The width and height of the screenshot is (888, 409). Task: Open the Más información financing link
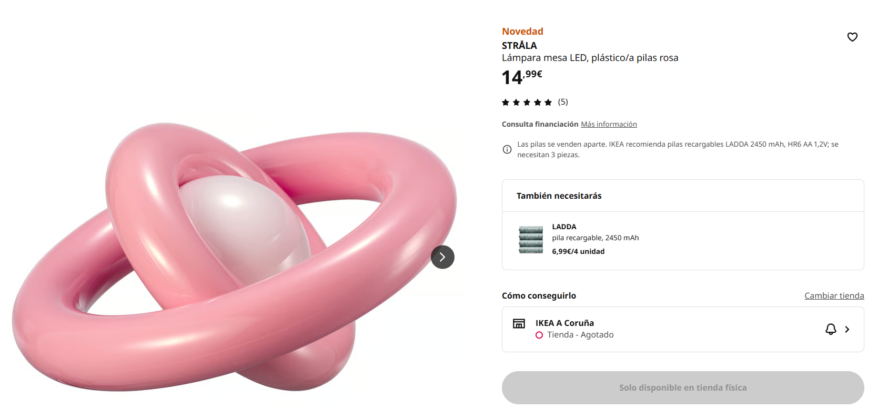[609, 124]
